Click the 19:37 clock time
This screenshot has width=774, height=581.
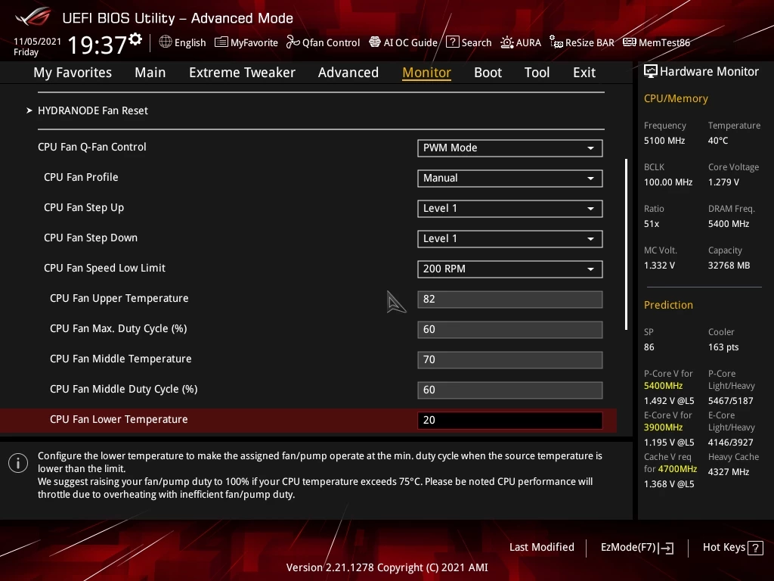pos(97,45)
